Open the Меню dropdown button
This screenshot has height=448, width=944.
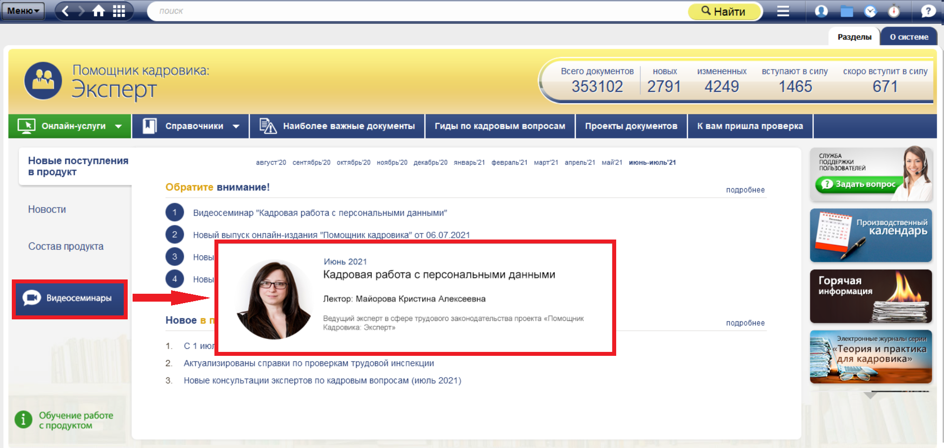23,11
